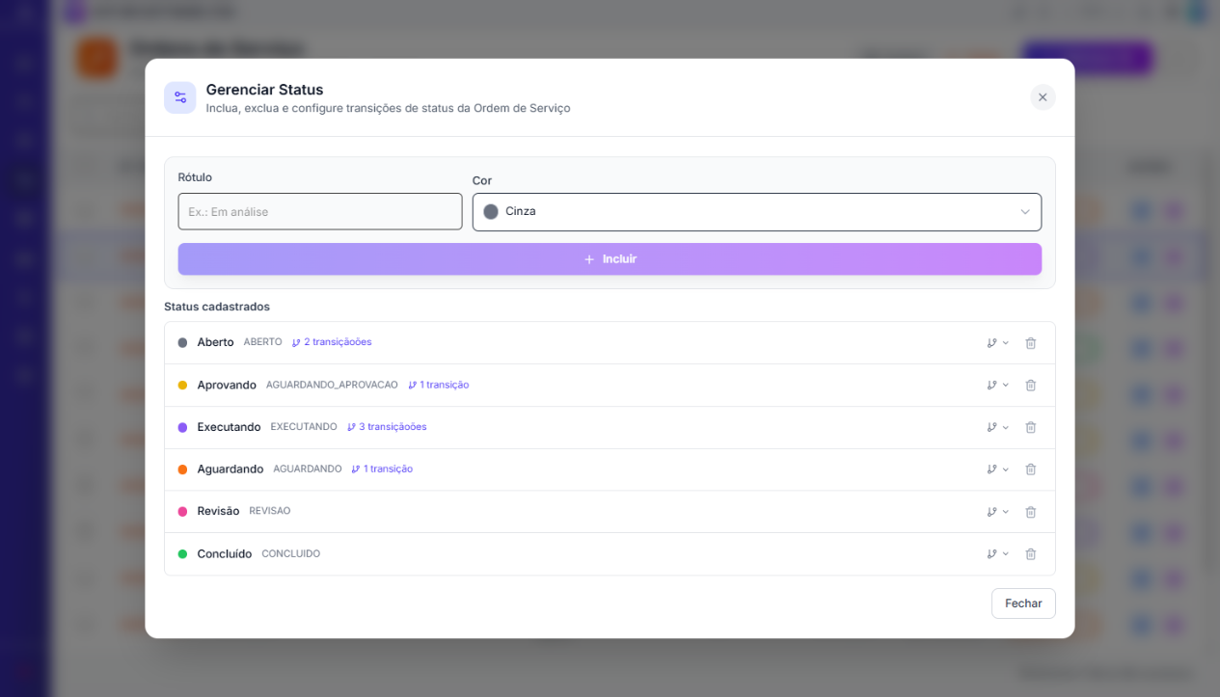This screenshot has width=1220, height=697.
Task: Click the purple color dot for Executando
Action: (x=182, y=427)
